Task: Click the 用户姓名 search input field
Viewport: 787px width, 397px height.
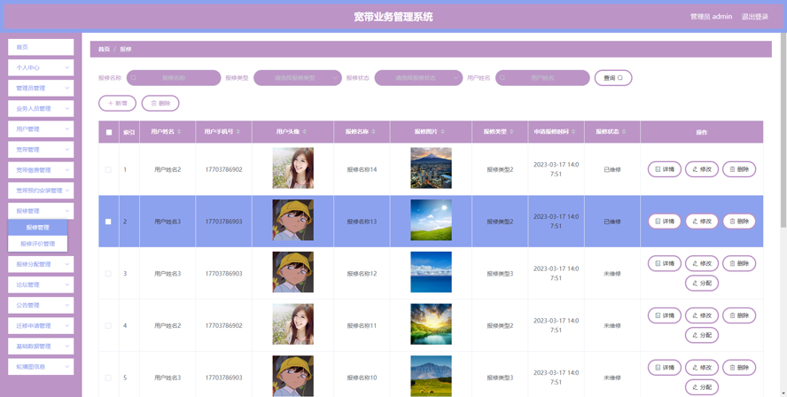Action: pos(542,78)
